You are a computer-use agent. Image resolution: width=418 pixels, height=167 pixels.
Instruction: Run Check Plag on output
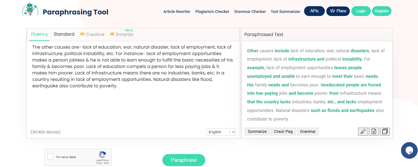[283, 131]
